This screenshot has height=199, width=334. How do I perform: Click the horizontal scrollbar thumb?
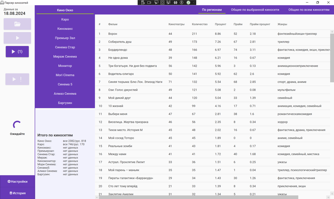[x=198, y=197]
